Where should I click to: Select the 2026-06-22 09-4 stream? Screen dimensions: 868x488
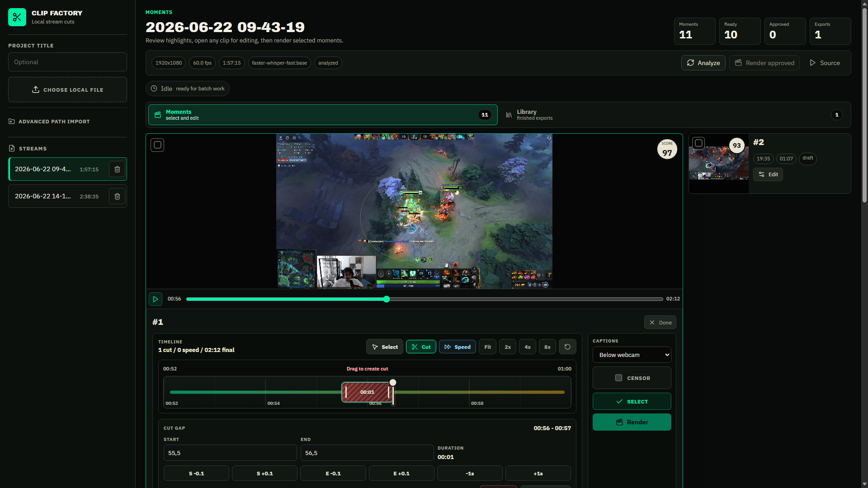click(57, 169)
